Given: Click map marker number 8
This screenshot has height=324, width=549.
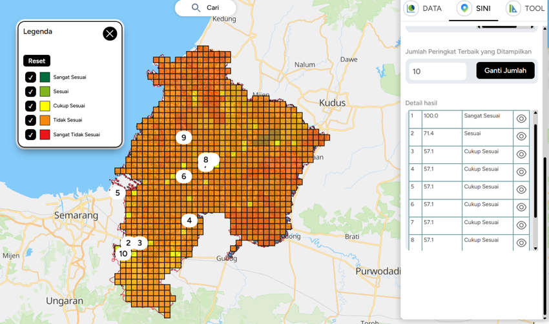Looking at the screenshot, I should point(206,159).
